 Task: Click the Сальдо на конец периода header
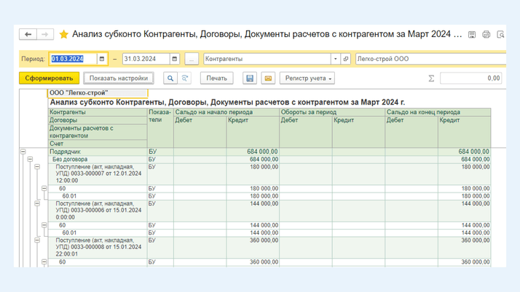point(438,112)
